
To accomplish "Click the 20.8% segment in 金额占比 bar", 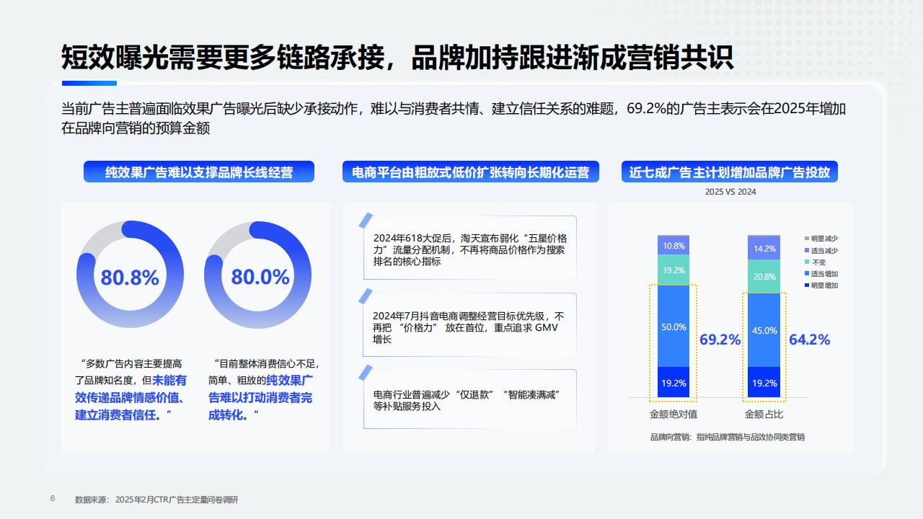I will 764,276.
